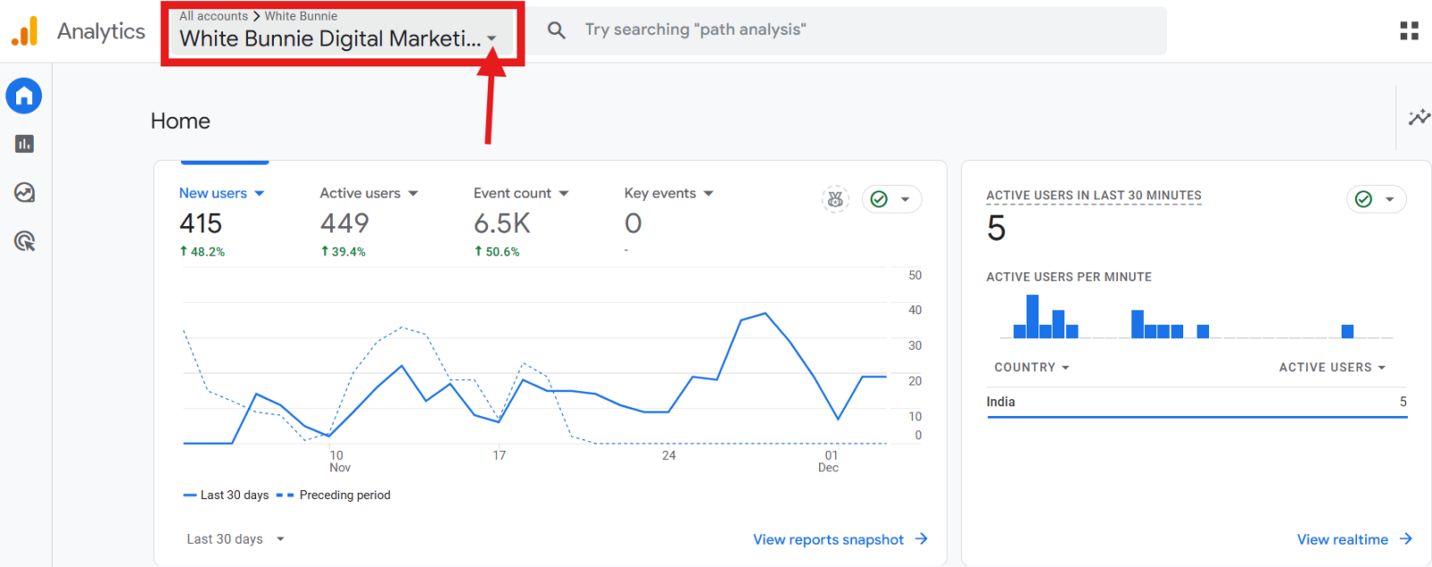
Task: Click View reports snapshot link
Action: pos(840,539)
